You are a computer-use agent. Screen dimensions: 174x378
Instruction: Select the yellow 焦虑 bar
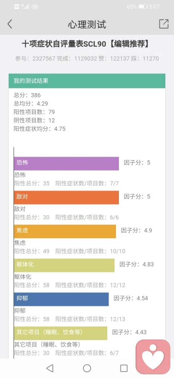coord(65,232)
